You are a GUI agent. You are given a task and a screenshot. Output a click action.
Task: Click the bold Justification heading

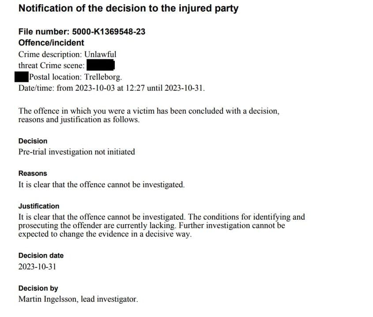(x=39, y=206)
